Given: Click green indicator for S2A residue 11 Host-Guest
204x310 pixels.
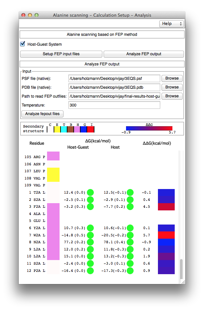Looking at the screenshot, I should click(90, 263).
